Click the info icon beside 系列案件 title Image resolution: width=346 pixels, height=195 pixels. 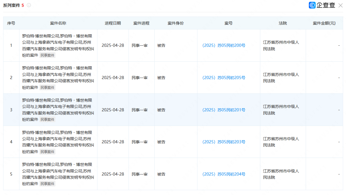coord(29,5)
